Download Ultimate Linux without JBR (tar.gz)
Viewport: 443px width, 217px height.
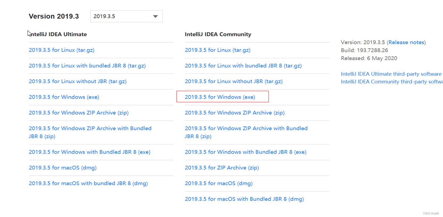(x=78, y=82)
